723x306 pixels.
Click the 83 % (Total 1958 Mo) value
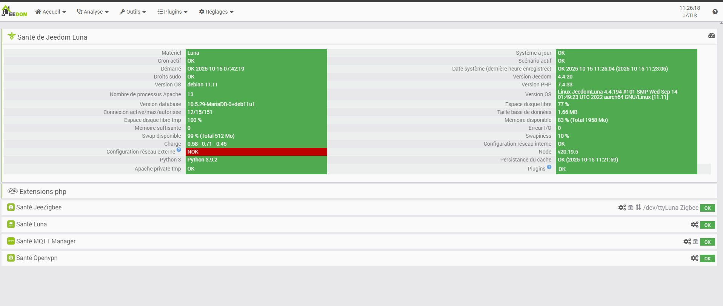click(x=583, y=120)
